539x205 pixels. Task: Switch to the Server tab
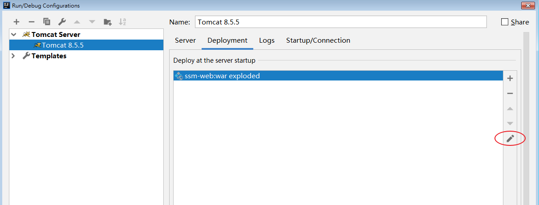(185, 40)
